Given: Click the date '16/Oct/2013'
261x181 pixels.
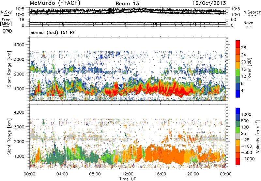Looking at the screenshot, I should 209,3.
